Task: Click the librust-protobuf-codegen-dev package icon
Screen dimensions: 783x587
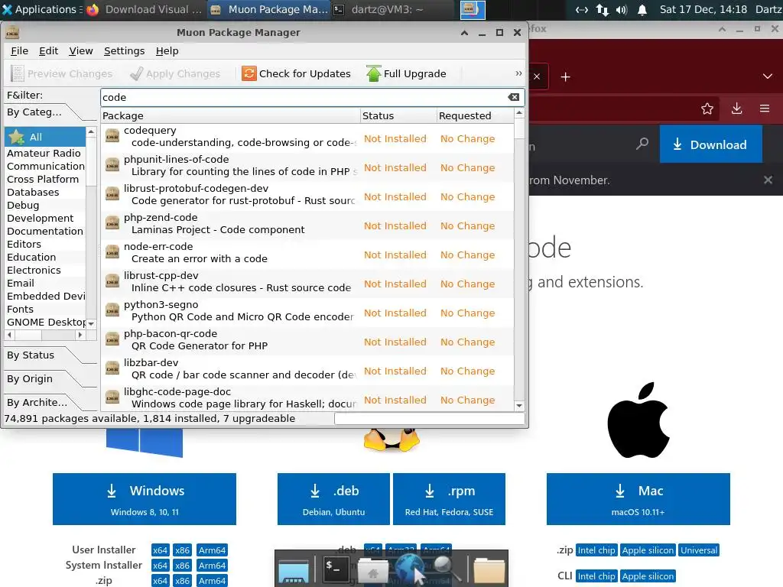Action: tap(112, 193)
